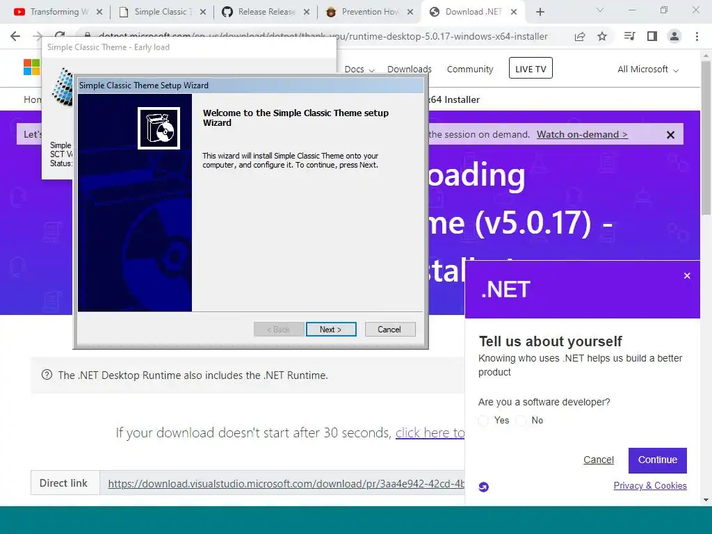Click Cancel link in the survey
Viewport: 712px width, 534px height.
pos(599,460)
